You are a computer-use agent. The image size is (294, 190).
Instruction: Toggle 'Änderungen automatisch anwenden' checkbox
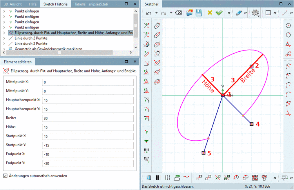(x=5, y=176)
